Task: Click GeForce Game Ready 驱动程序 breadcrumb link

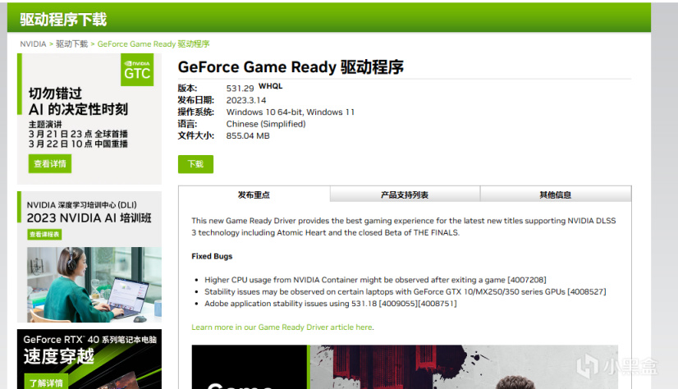Action: coord(153,44)
